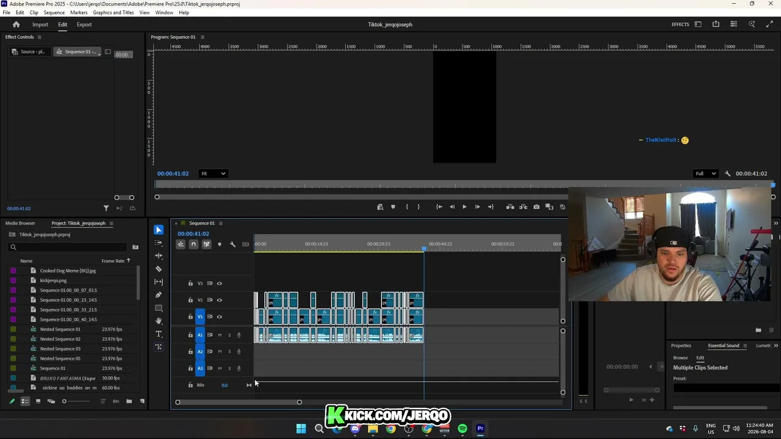Select the Selection tool arrow
781x439 pixels.
pyautogui.click(x=159, y=230)
